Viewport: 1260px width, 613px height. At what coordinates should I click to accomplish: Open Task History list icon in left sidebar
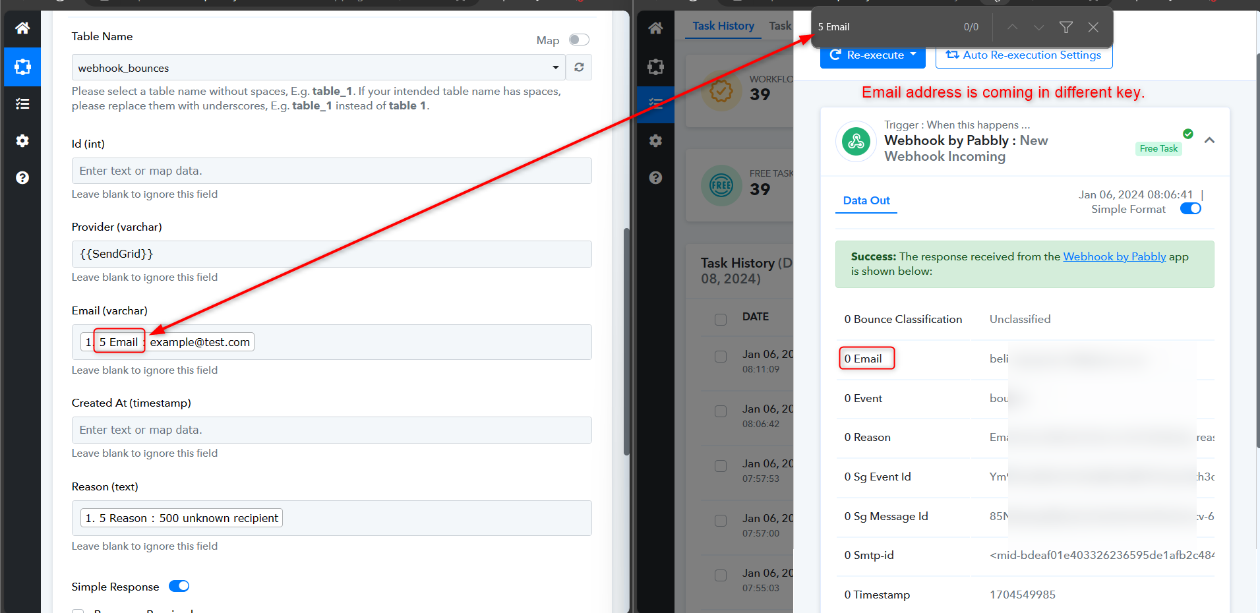pos(22,103)
